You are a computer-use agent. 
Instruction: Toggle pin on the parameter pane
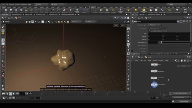[x=187, y=18]
